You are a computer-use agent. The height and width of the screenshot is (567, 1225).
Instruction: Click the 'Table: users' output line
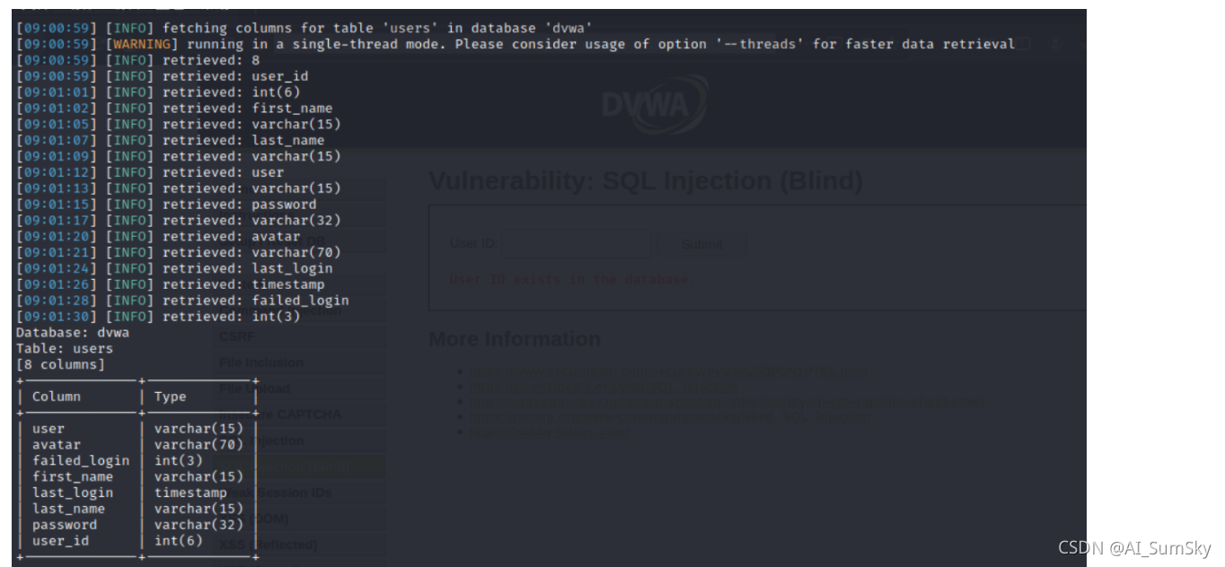click(x=65, y=349)
